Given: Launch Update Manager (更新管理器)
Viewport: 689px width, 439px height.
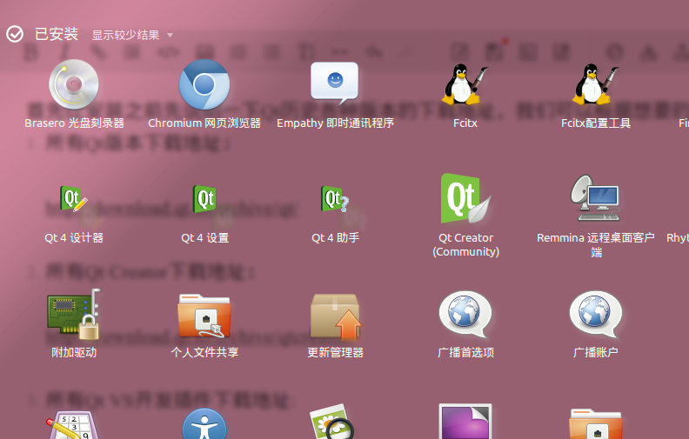Looking at the screenshot, I should 335,316.
